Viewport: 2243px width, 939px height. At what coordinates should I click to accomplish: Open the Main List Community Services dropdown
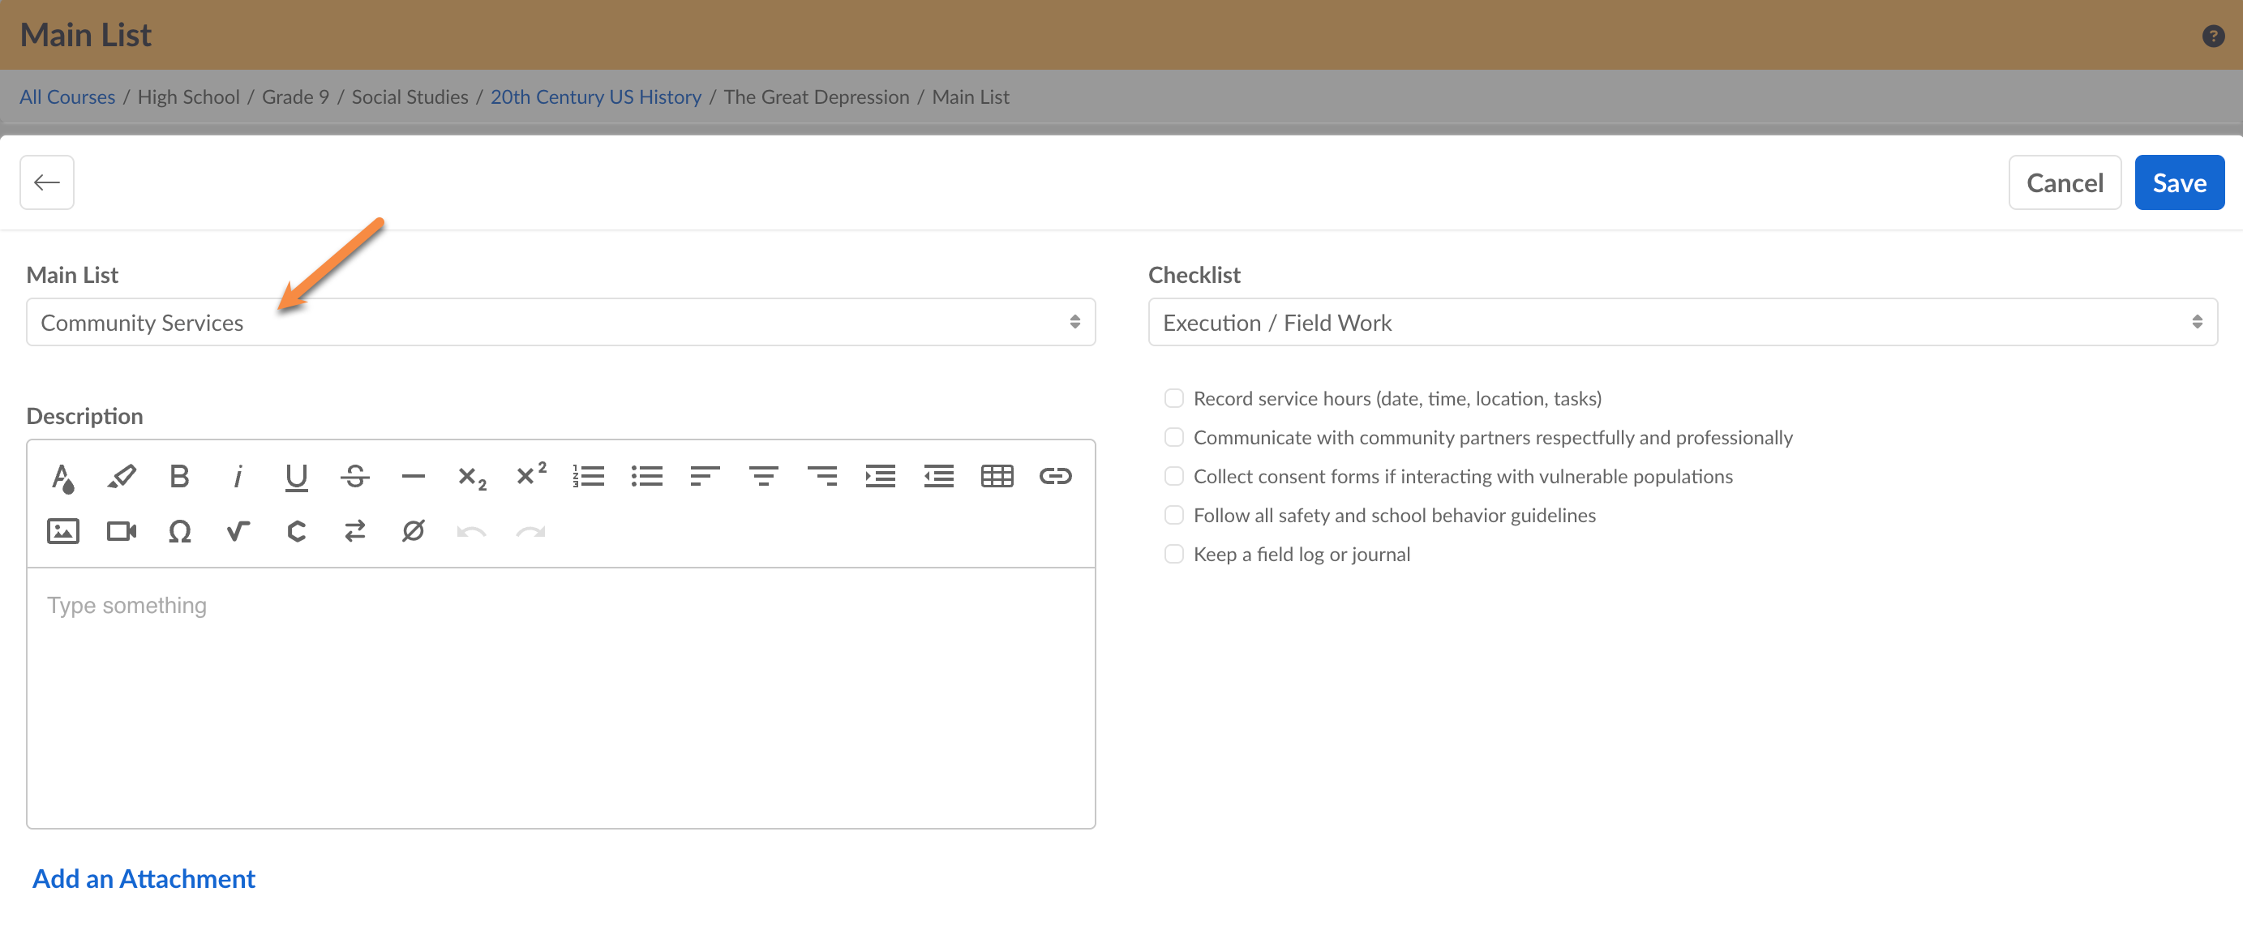tap(560, 322)
